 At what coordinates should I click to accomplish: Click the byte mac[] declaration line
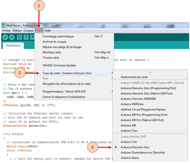(x=15, y=93)
